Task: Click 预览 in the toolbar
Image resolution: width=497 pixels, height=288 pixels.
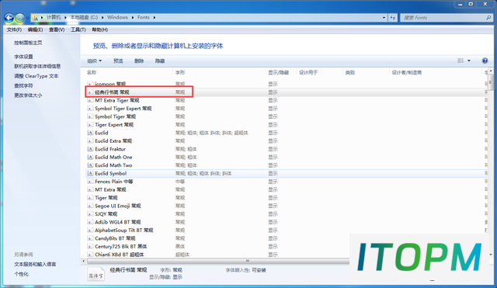Action: pyautogui.click(x=118, y=61)
